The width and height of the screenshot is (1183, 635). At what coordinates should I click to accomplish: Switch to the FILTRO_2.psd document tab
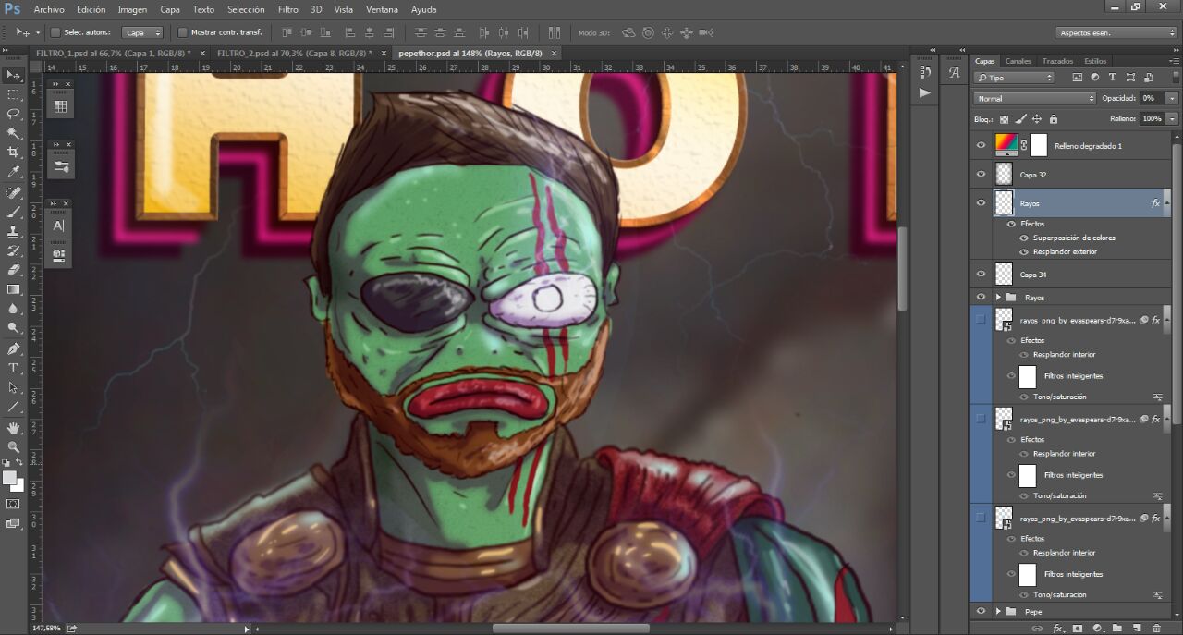291,54
